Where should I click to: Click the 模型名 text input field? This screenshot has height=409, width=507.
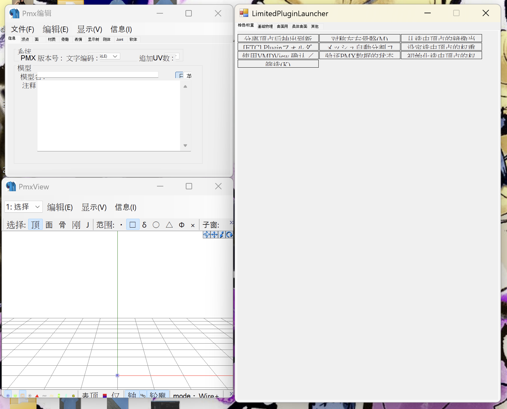pos(101,75)
